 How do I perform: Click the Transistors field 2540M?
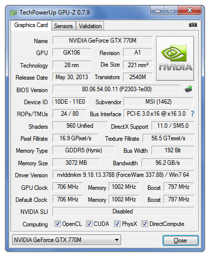(137, 77)
